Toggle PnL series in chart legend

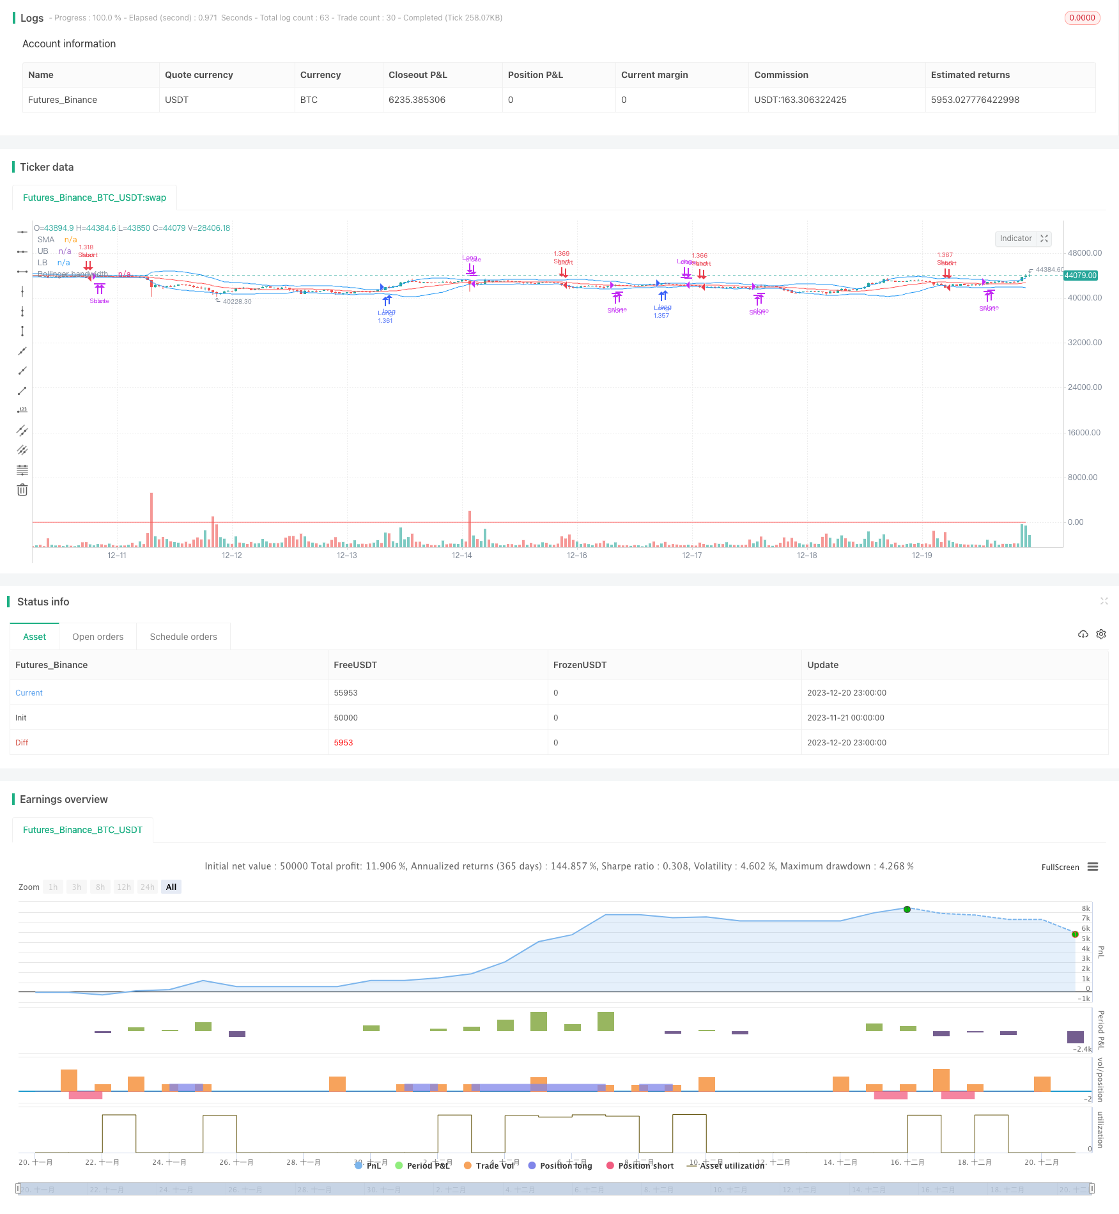(368, 1165)
